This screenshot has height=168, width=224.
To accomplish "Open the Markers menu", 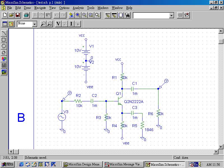I will click(103, 8).
